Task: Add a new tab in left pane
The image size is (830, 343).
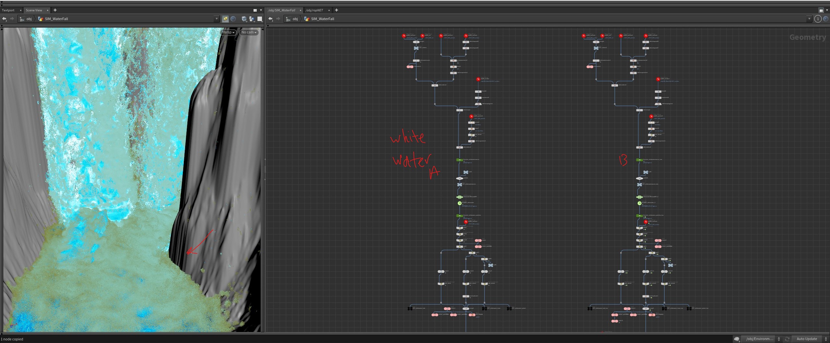Action: pyautogui.click(x=55, y=10)
